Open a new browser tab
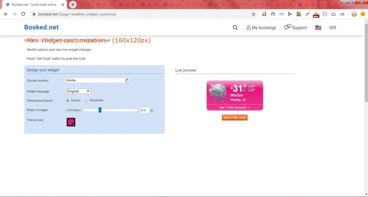 (x=73, y=4)
